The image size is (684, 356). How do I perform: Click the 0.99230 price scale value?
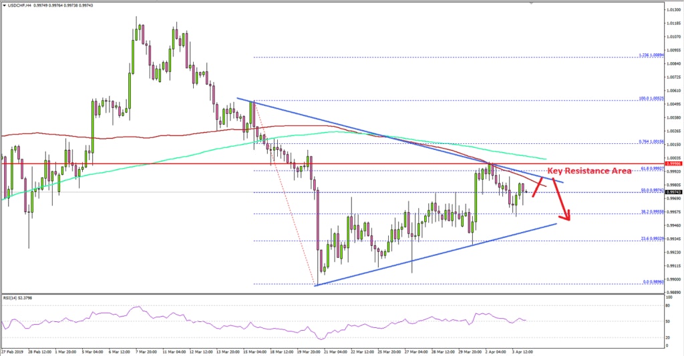click(x=674, y=253)
